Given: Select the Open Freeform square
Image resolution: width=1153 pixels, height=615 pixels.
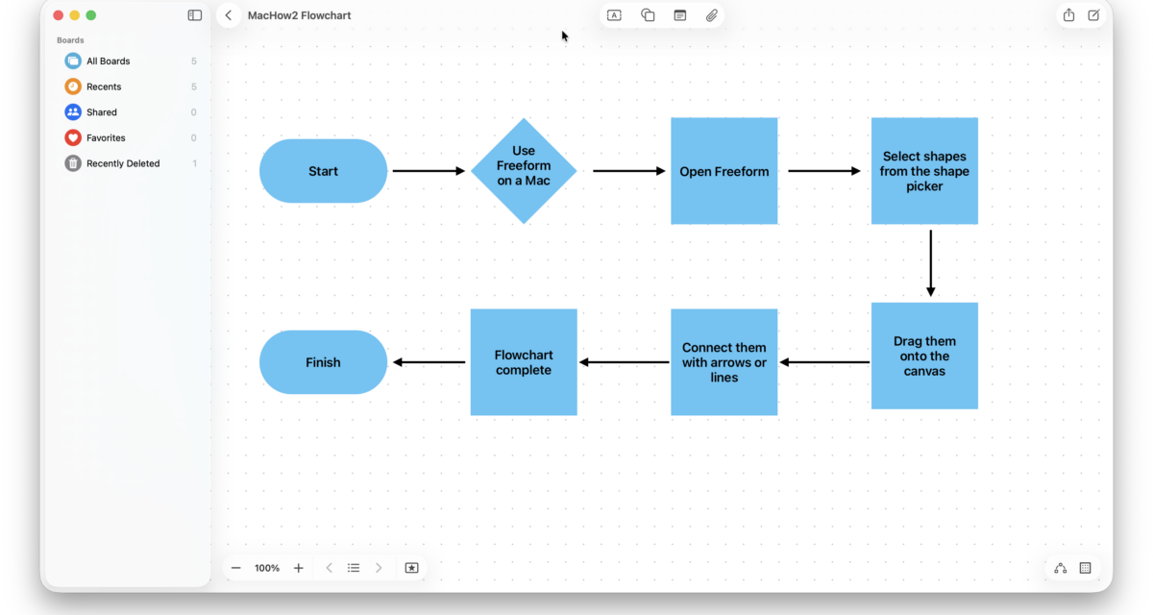Looking at the screenshot, I should (724, 171).
